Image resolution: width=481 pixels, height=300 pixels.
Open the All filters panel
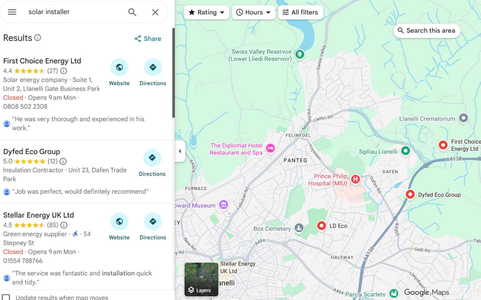click(300, 12)
